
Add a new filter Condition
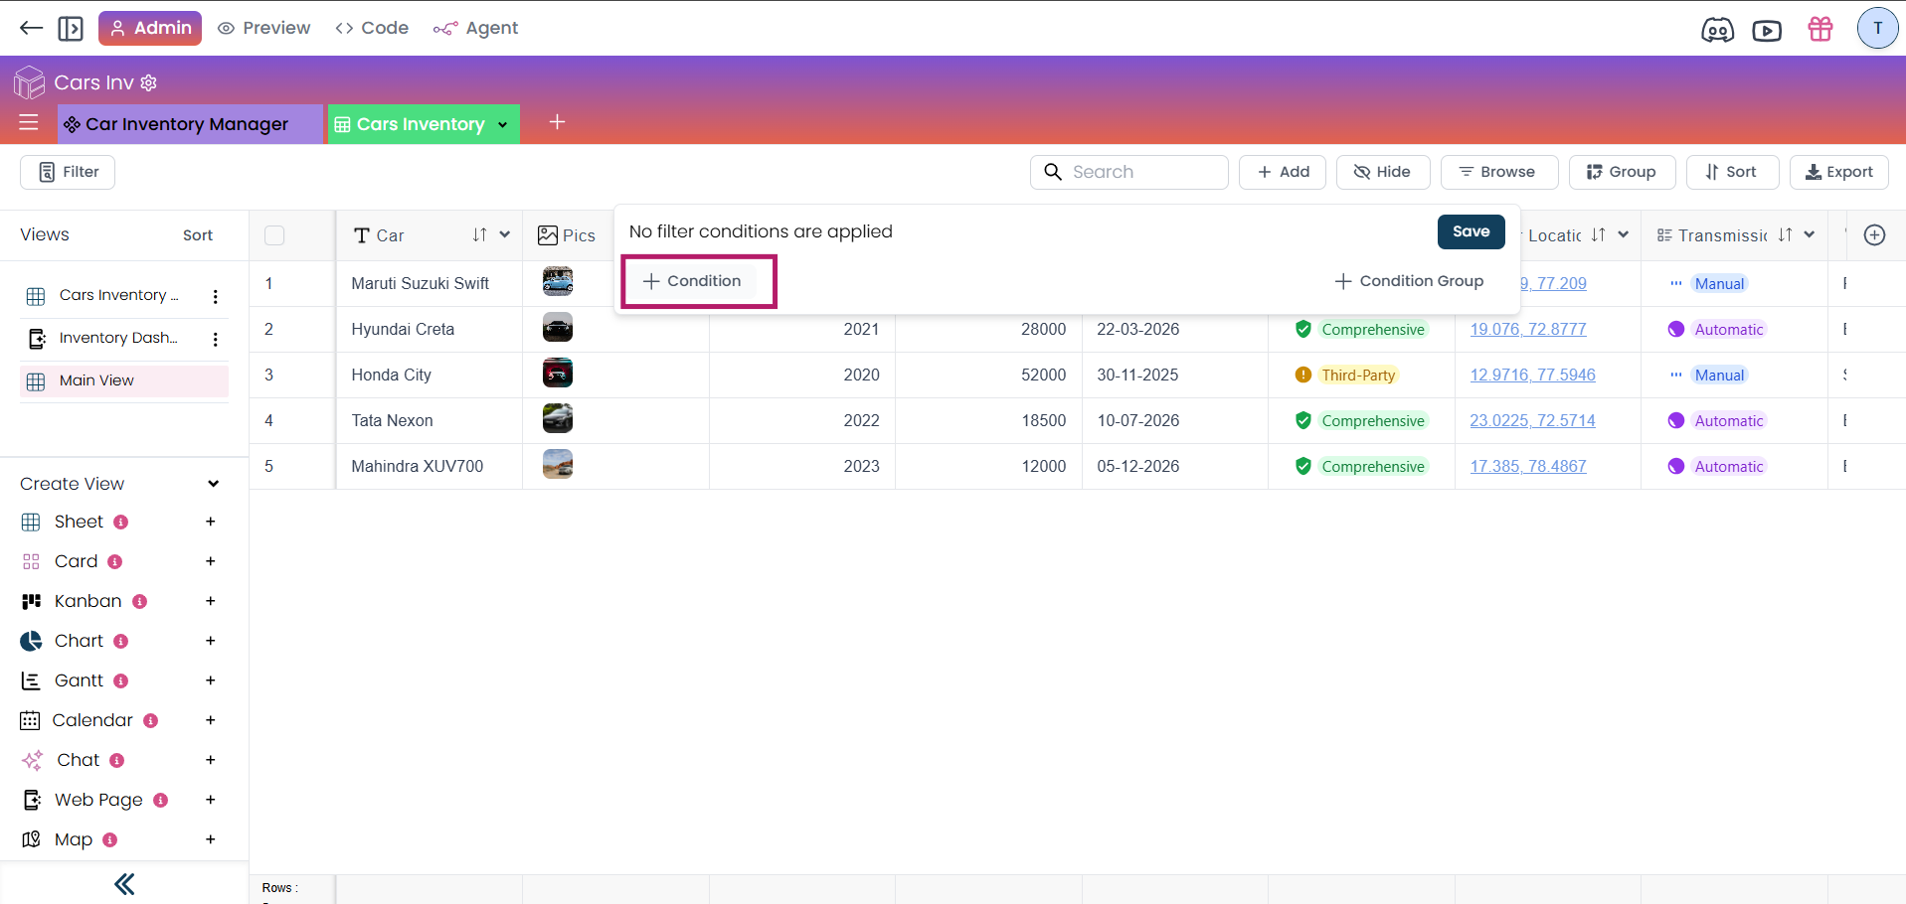(x=693, y=281)
